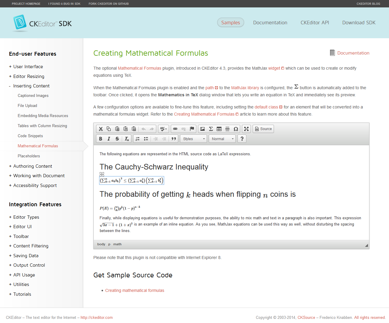This screenshot has height=323, width=389.
Task: Click the CKEditor Blog link
Action: pos(368,4)
